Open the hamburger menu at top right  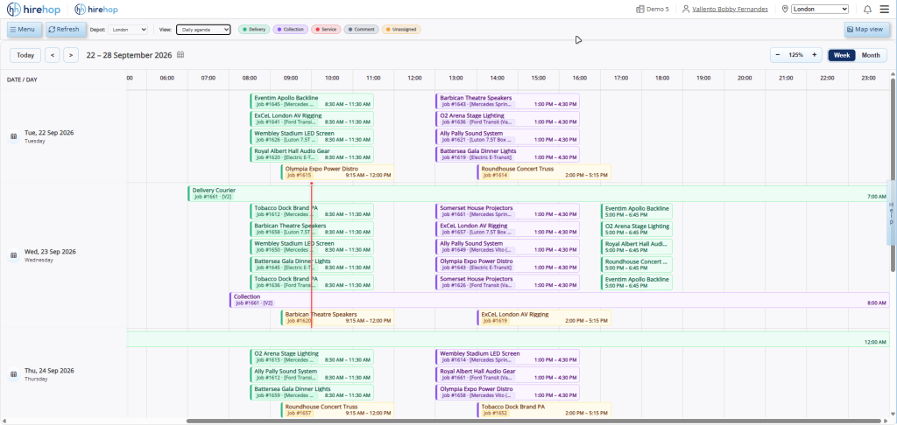click(885, 9)
